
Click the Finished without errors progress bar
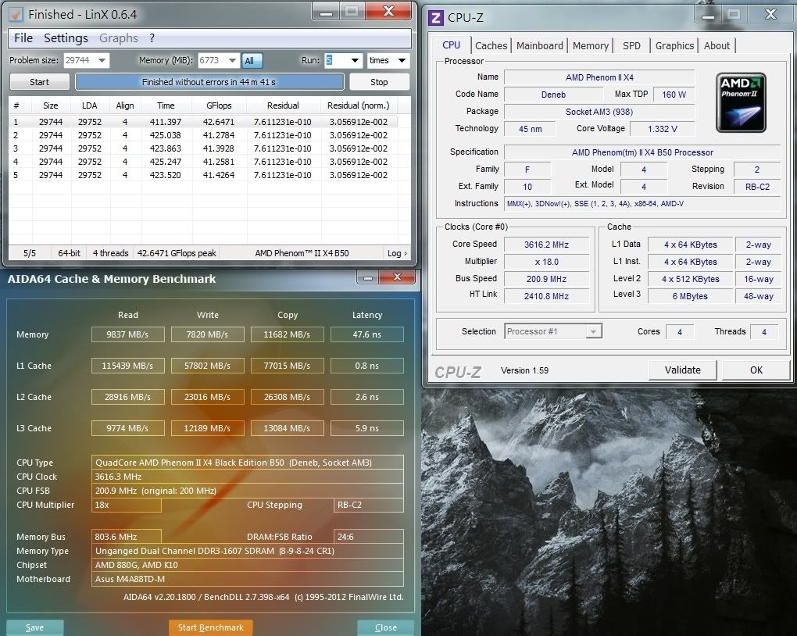[x=209, y=82]
